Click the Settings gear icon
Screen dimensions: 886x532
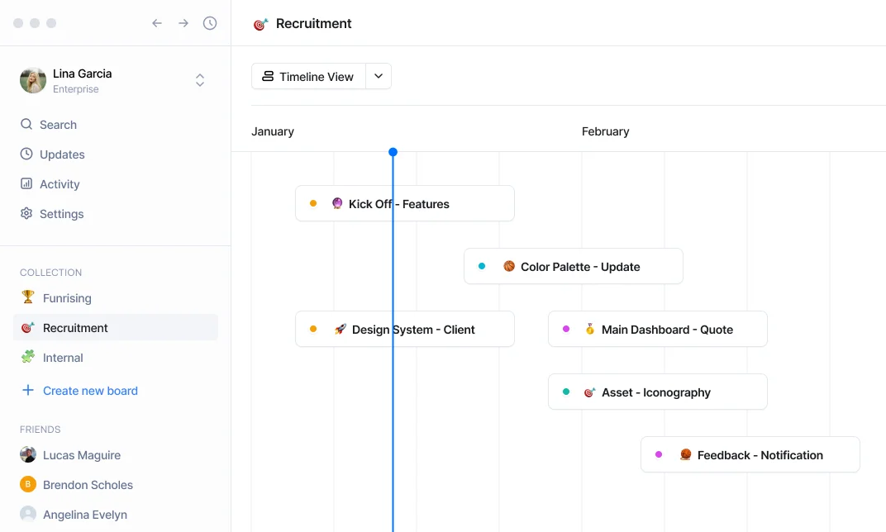point(26,214)
